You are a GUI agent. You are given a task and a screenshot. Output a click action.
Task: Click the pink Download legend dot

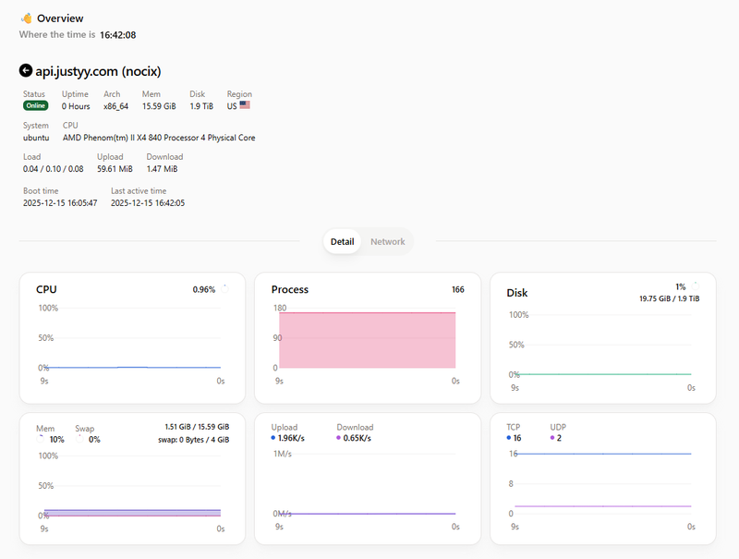(x=339, y=438)
